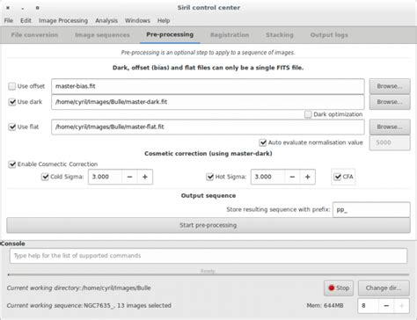
Task: Switch to the Output logs tab
Action: (x=329, y=35)
